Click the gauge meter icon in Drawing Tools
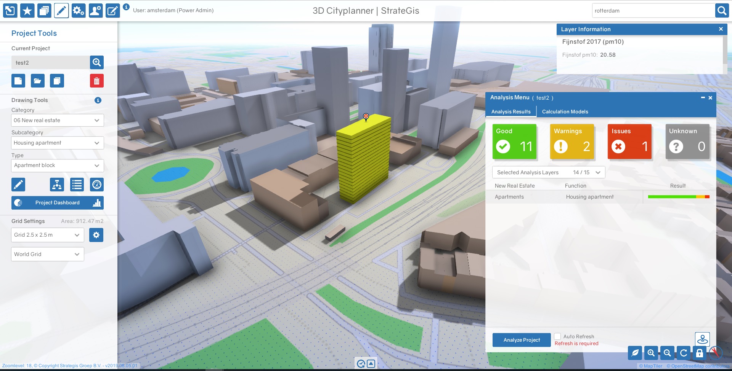This screenshot has width=732, height=371. click(97, 185)
